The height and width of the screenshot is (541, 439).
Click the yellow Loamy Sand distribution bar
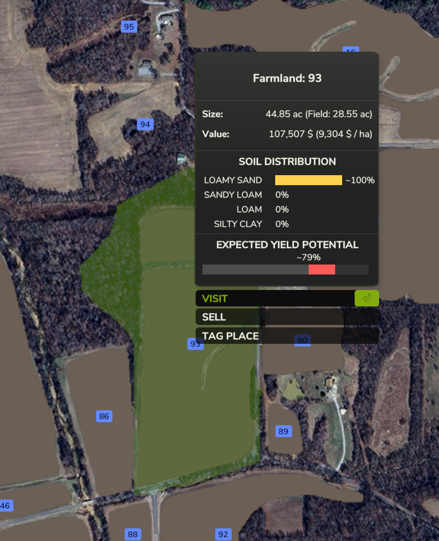point(308,180)
